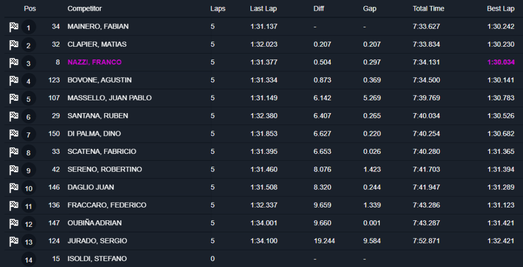The image size is (523, 267).
Task: Click Oubiña Adrian's total time 7:43.287
Action: pos(426,223)
